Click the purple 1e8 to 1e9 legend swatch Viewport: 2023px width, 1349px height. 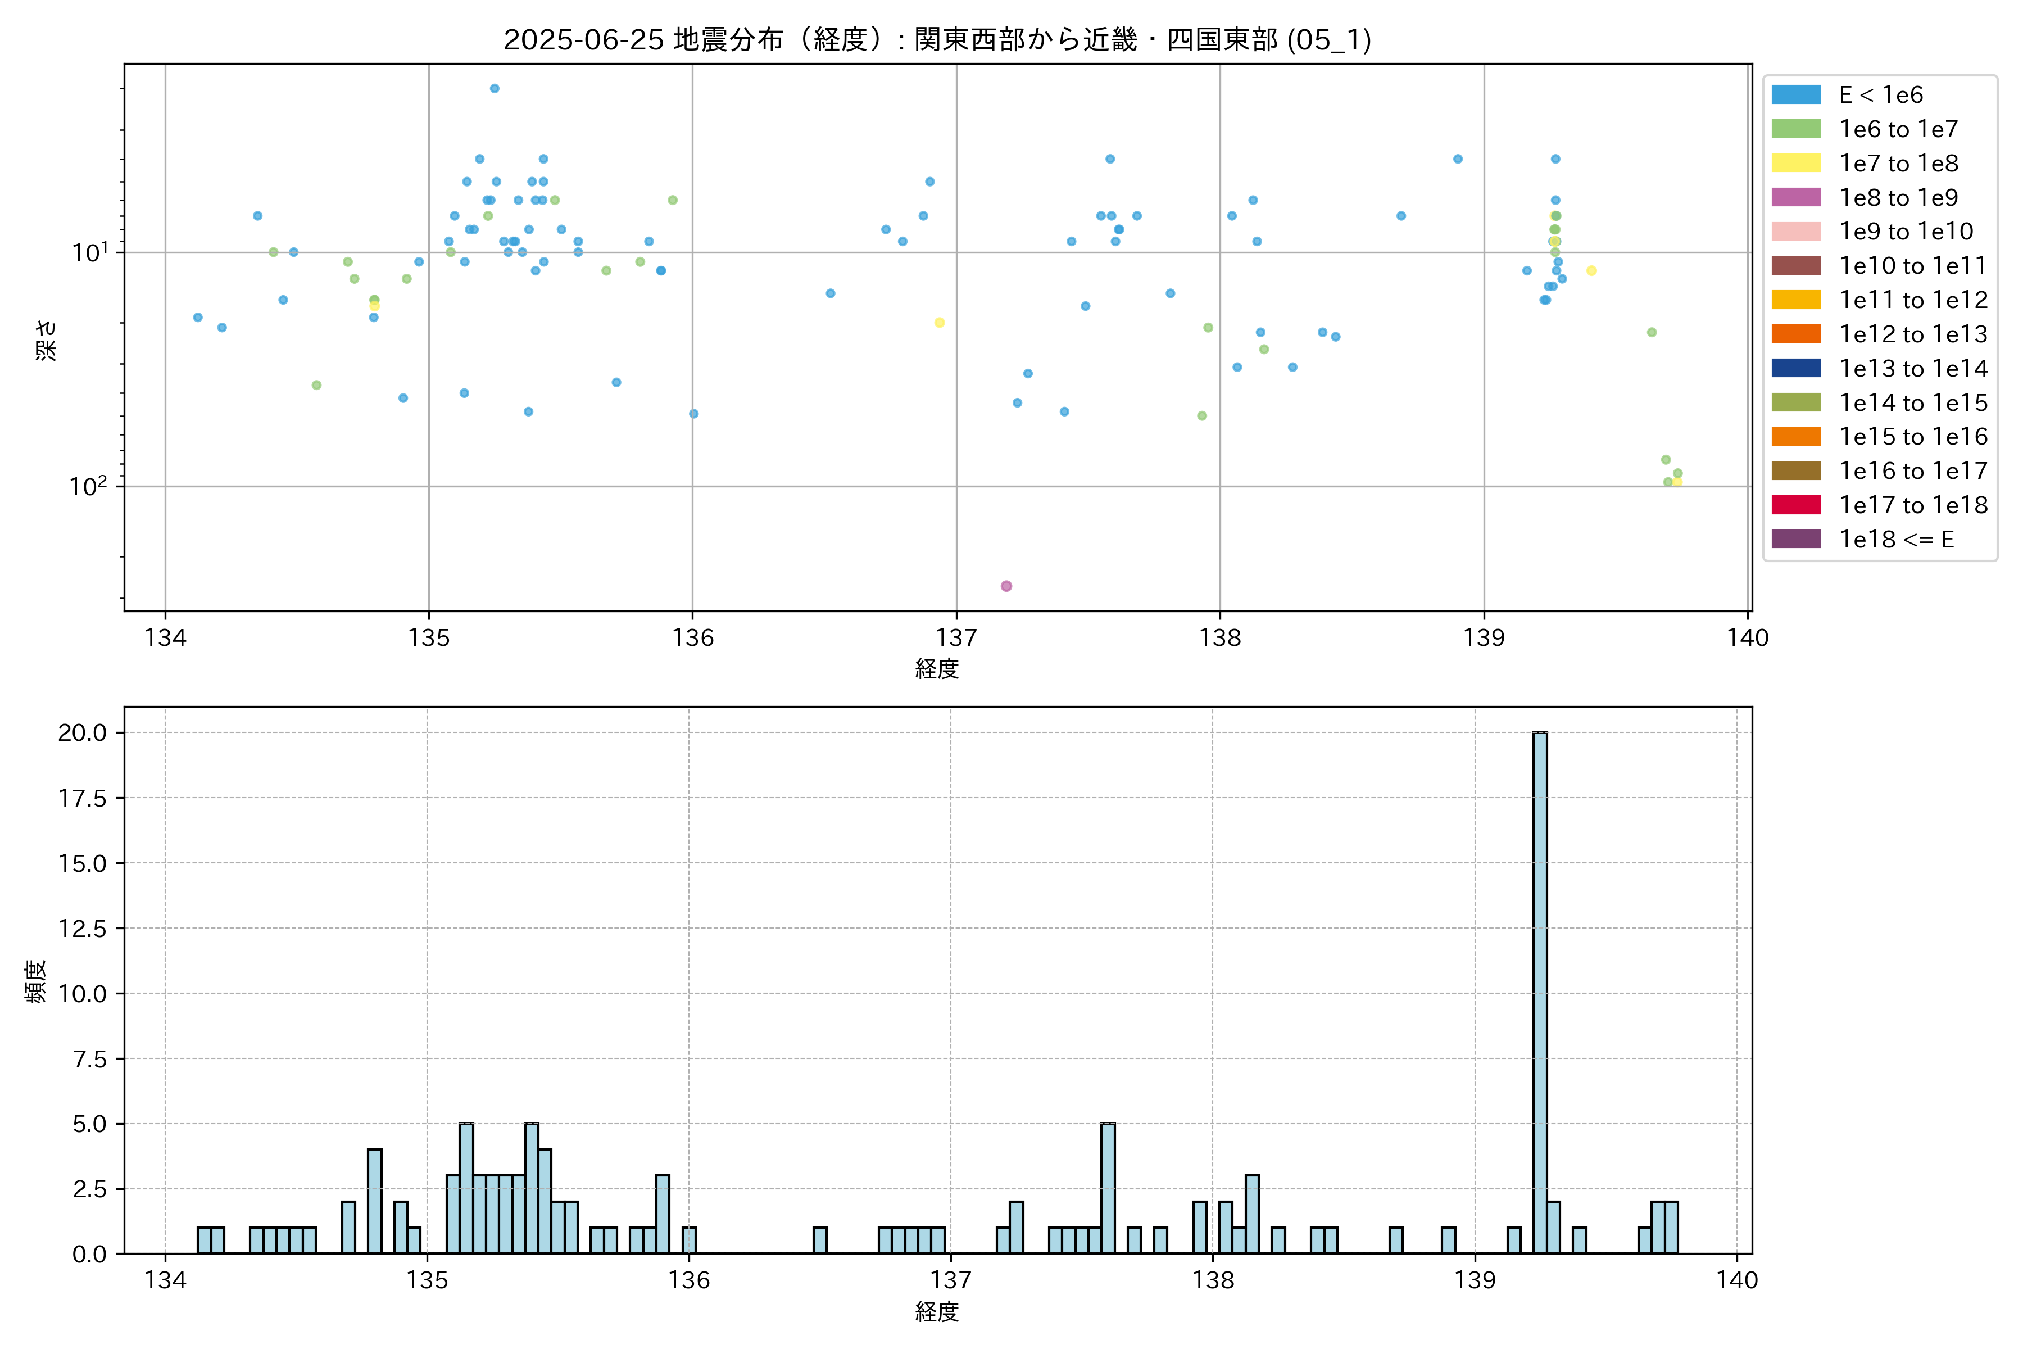[x=1796, y=197]
